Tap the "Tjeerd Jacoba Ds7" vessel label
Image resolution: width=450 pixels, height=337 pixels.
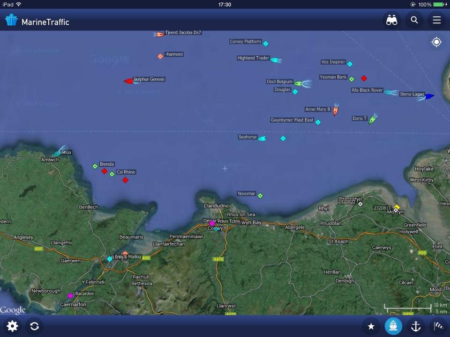point(183,33)
